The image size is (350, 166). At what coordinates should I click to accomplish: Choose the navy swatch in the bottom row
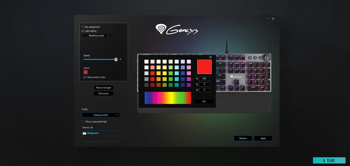(x=183, y=85)
